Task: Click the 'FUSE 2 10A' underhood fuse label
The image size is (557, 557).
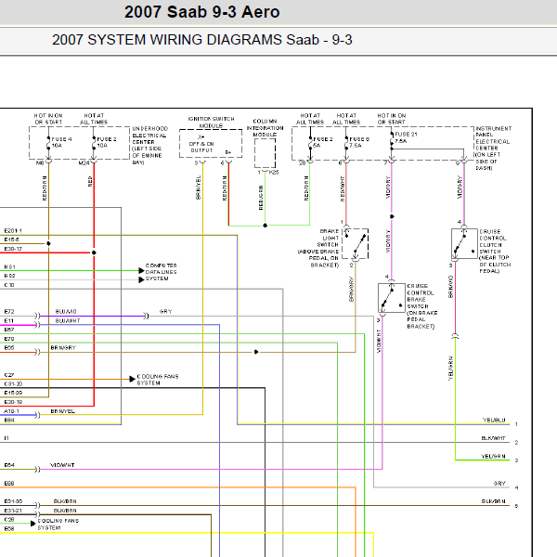Action: point(106,142)
